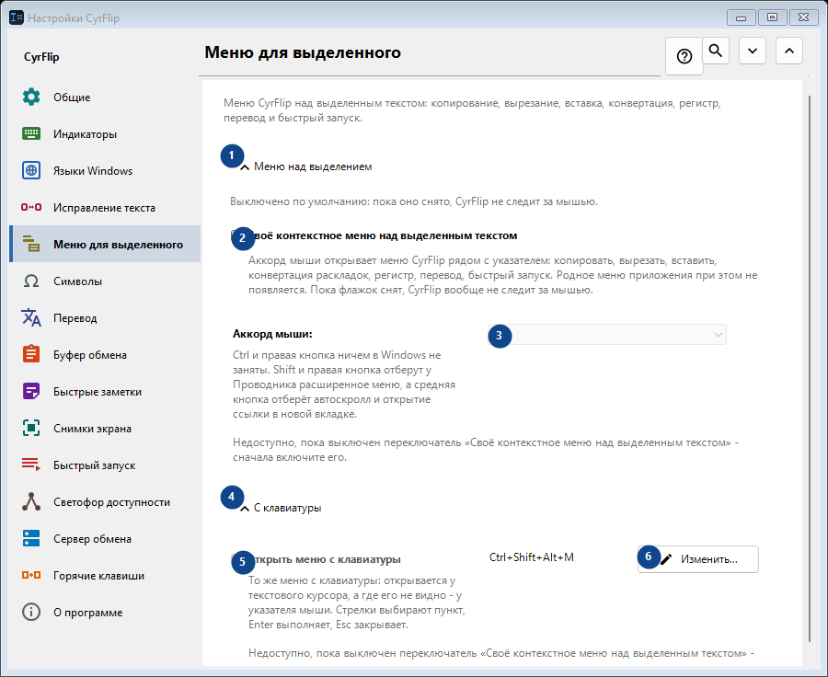
Task: Open Перевод via its translate icon
Action: pyautogui.click(x=31, y=318)
